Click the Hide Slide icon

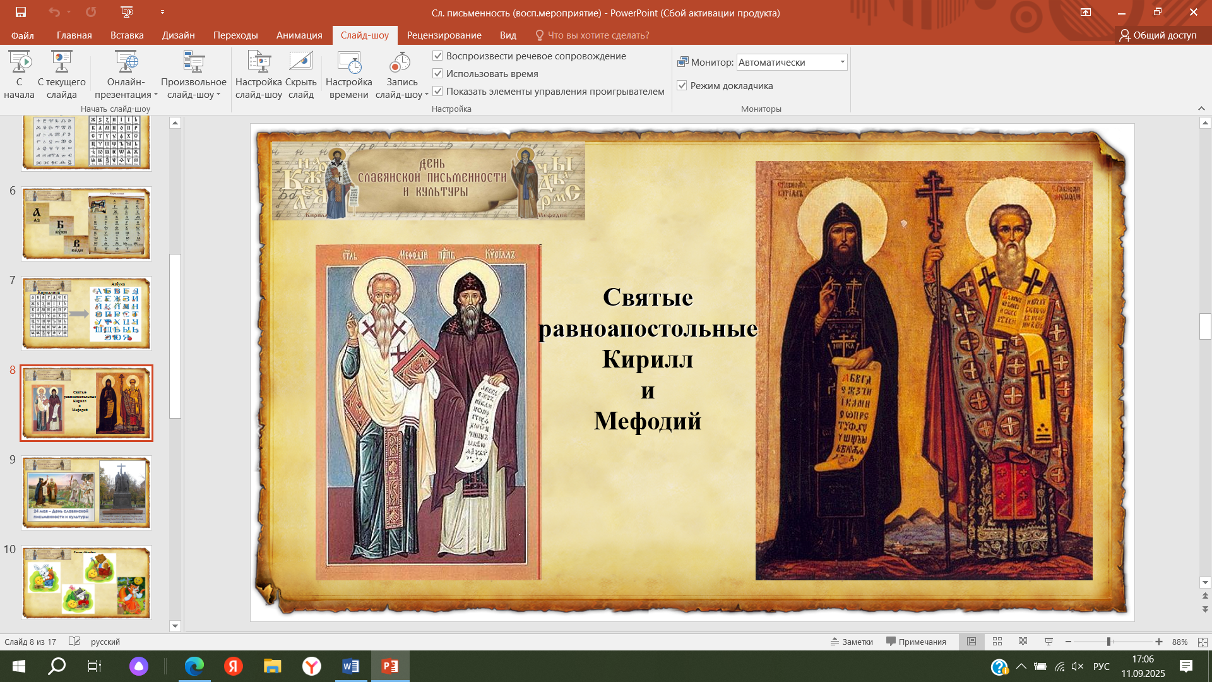point(300,62)
